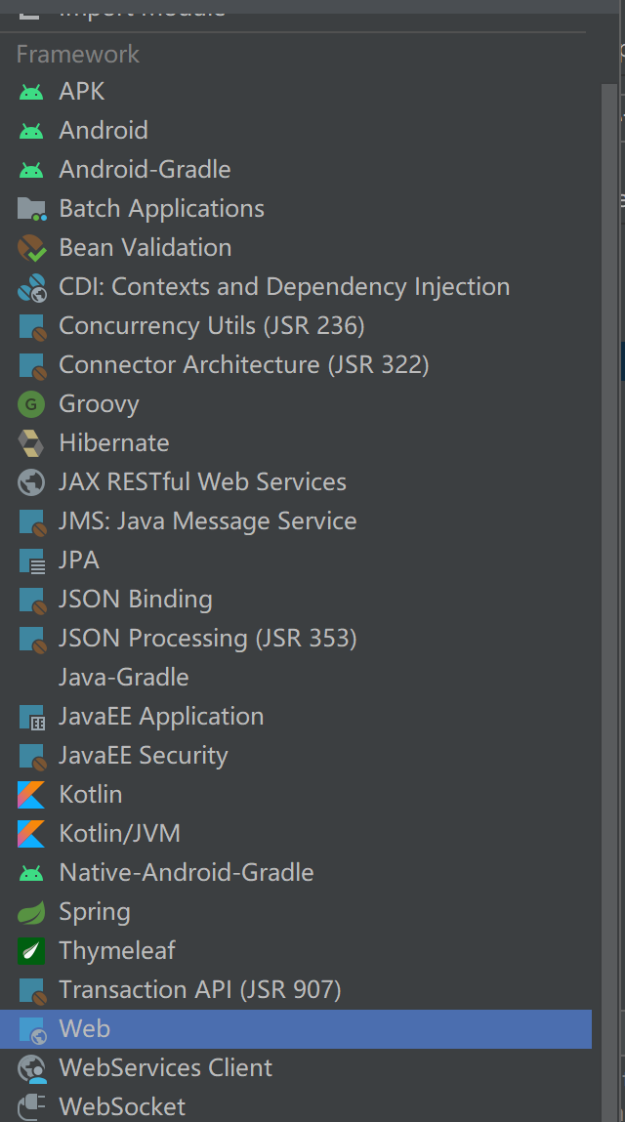
Task: Click the JMS Java Message Service icon
Action: tap(32, 521)
